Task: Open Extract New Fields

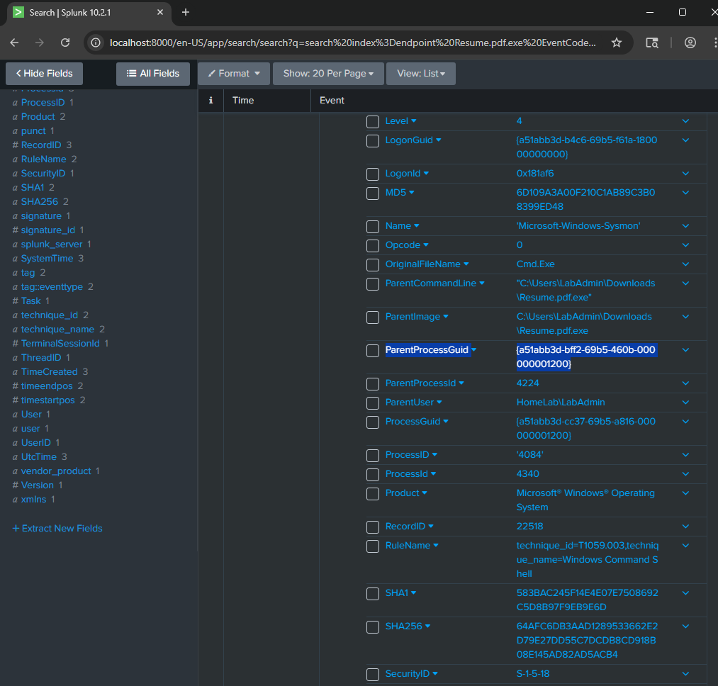Action: click(57, 528)
